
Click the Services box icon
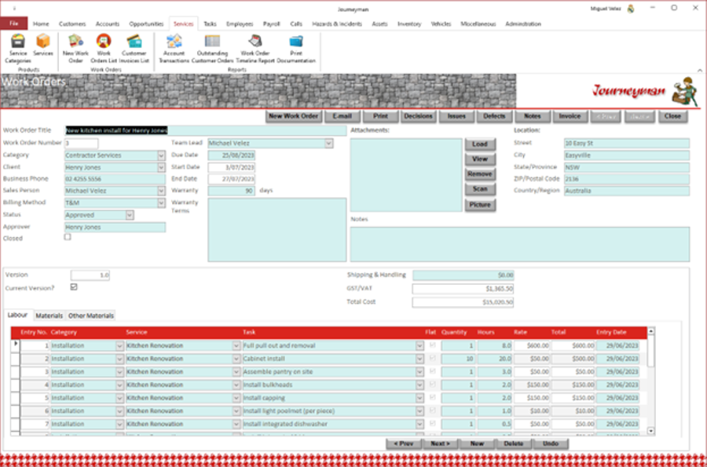43,42
